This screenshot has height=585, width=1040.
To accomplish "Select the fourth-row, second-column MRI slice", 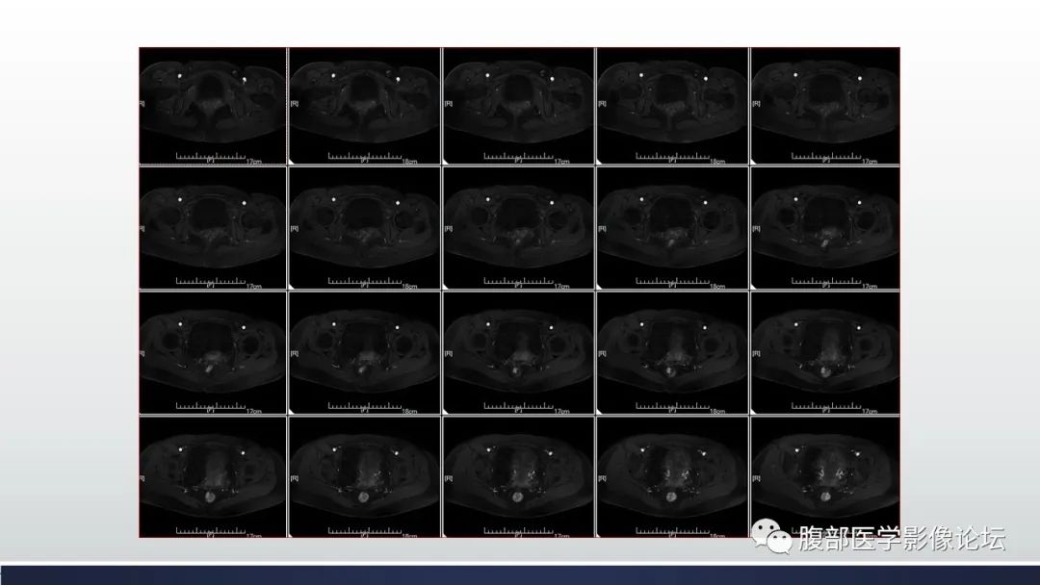I will [365, 475].
